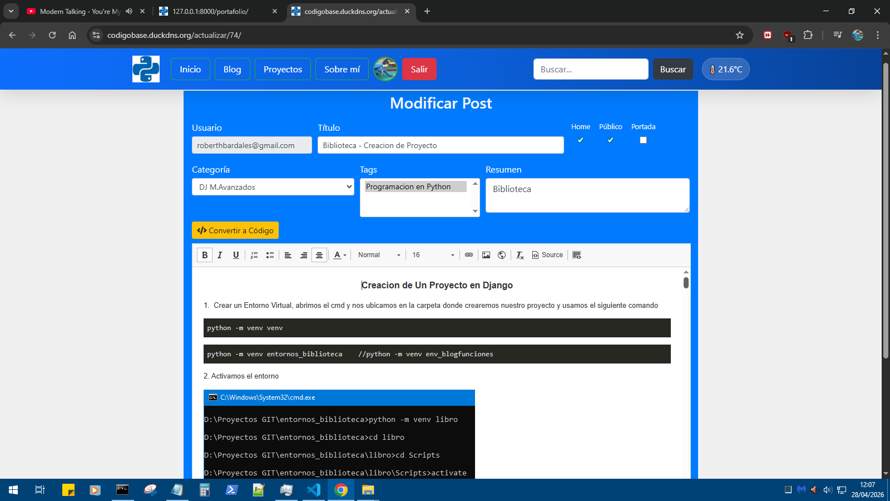Open the site information icon in address bar

click(x=96, y=35)
